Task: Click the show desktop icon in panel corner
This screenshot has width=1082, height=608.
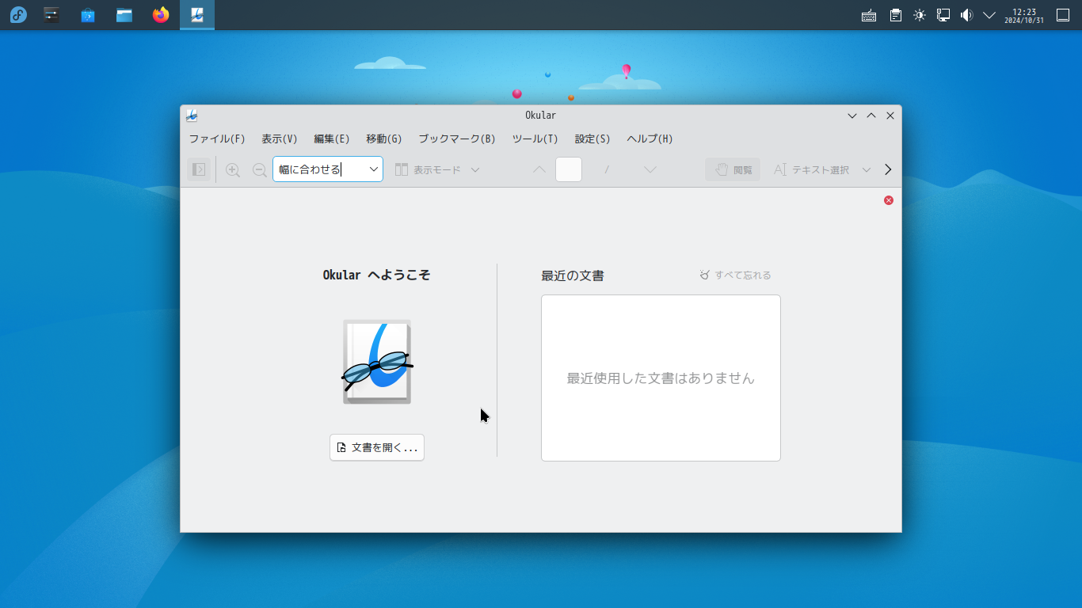Action: (1064, 15)
